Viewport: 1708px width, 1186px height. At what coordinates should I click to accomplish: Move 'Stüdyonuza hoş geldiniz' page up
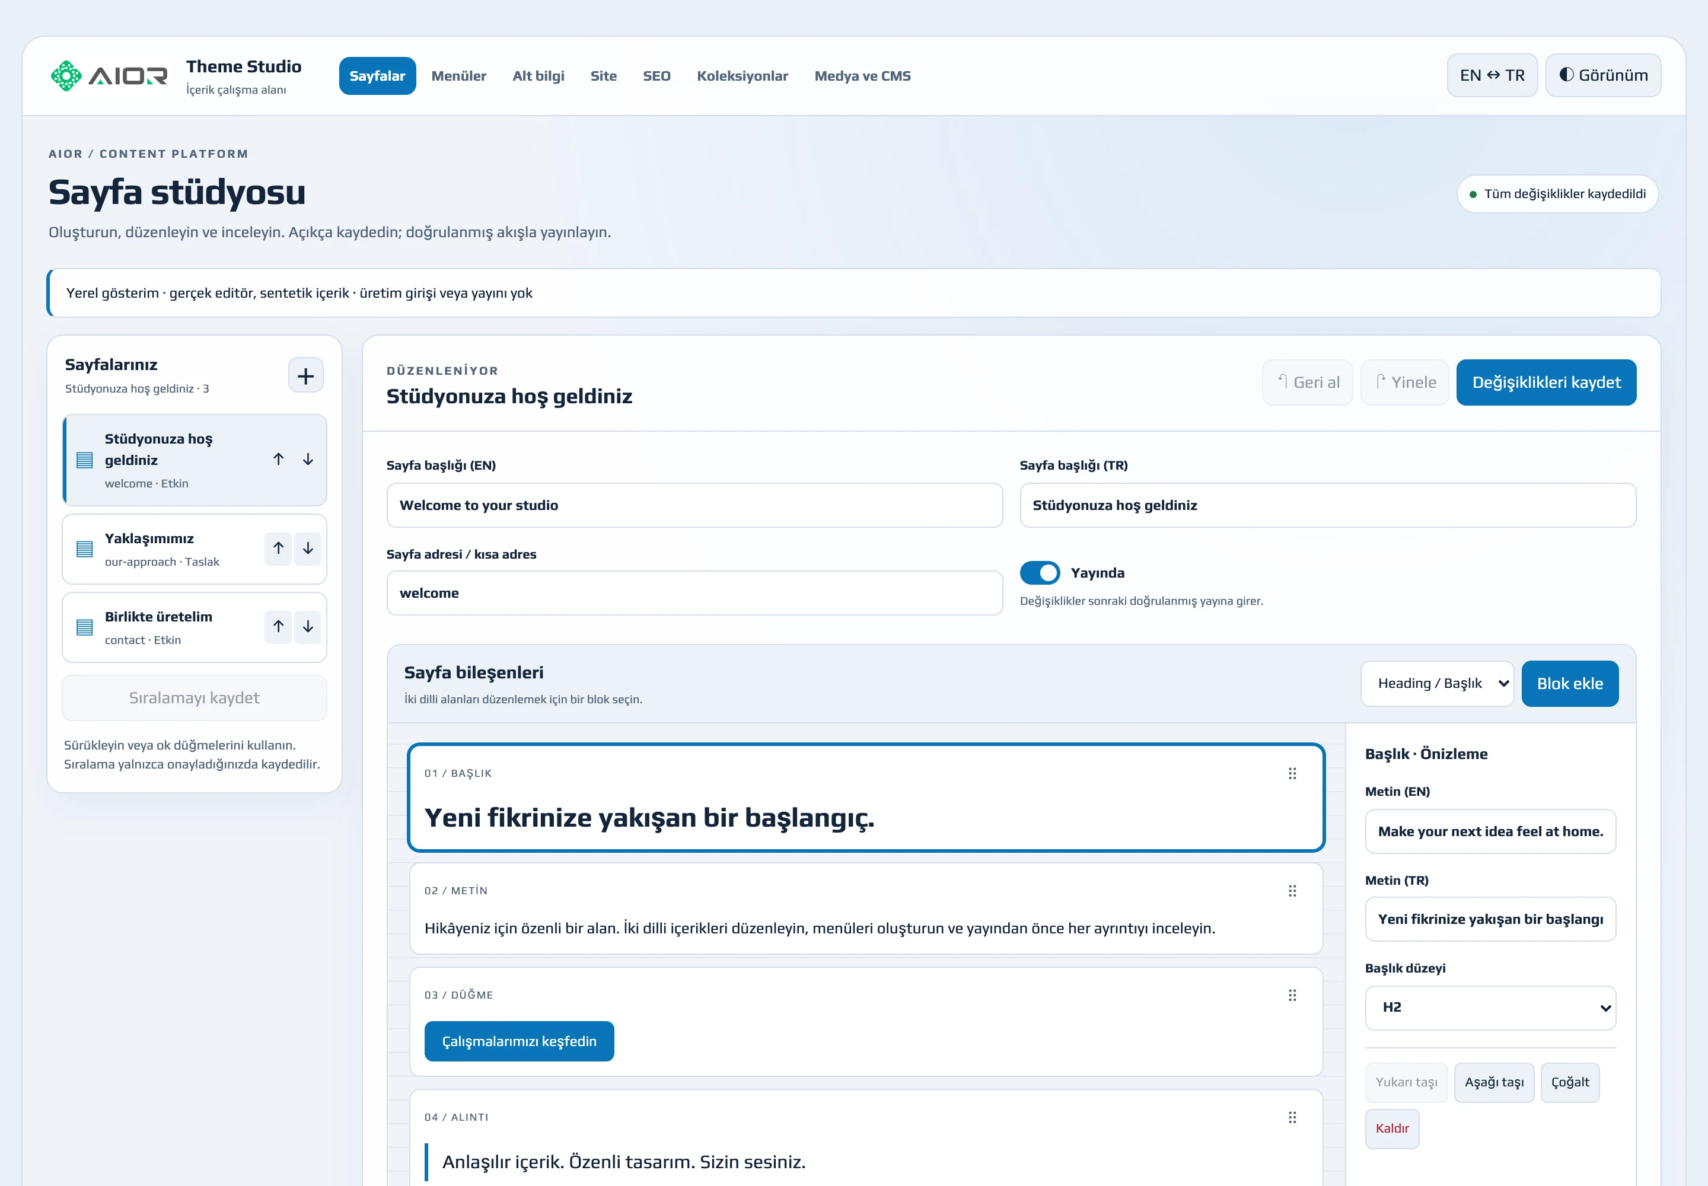click(x=278, y=459)
